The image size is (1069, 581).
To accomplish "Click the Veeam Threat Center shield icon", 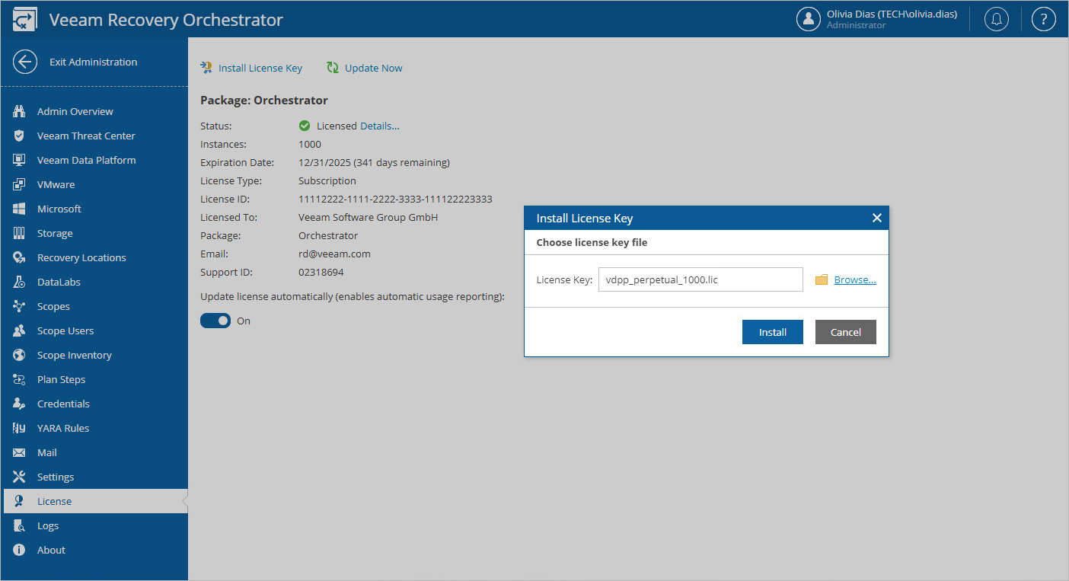I will point(20,136).
